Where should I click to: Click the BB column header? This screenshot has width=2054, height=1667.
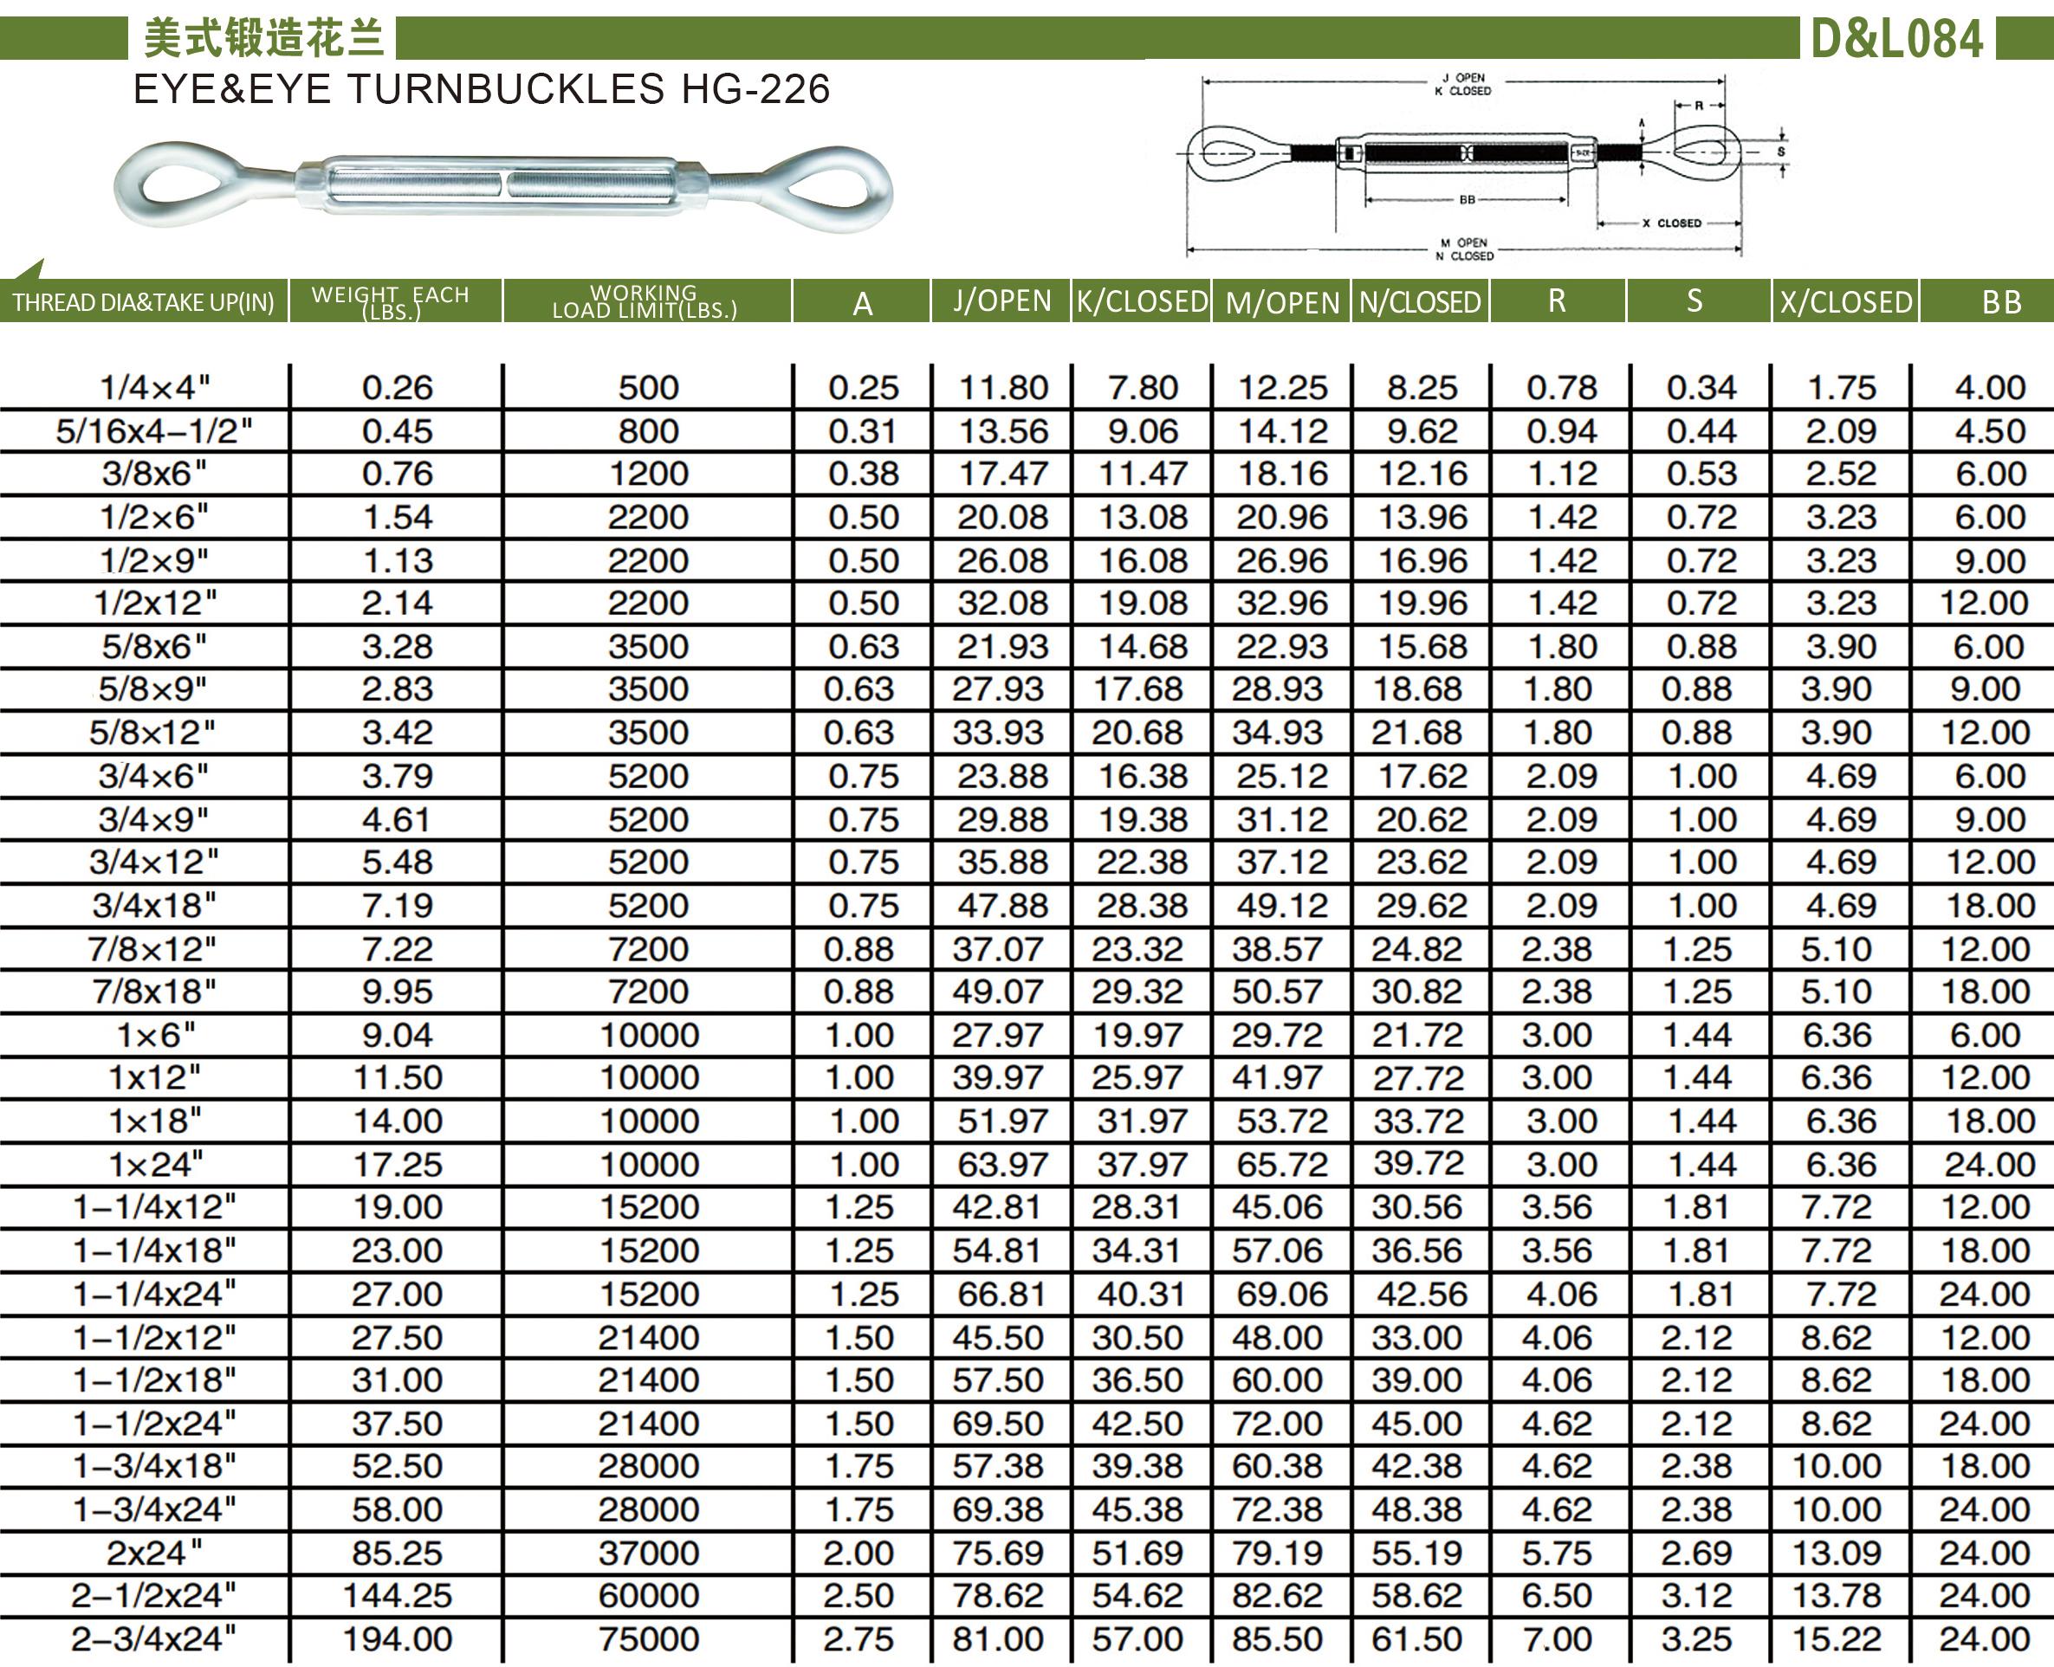pos(2001,302)
